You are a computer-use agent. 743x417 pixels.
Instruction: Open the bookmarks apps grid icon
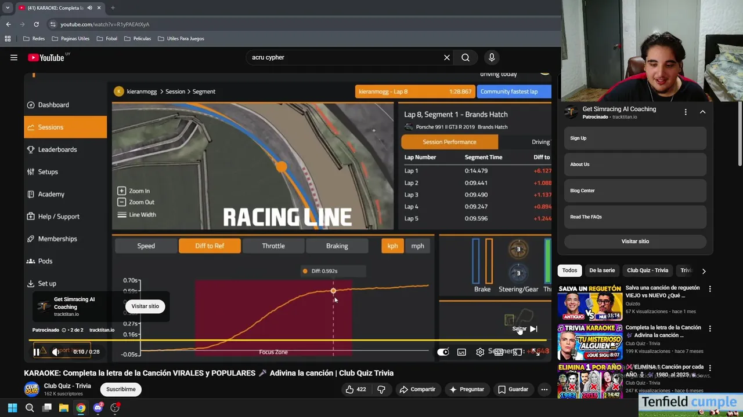coord(8,39)
